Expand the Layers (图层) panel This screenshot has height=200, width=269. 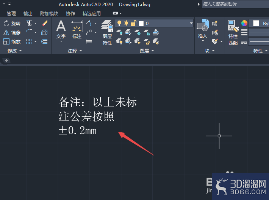[x=147, y=51]
